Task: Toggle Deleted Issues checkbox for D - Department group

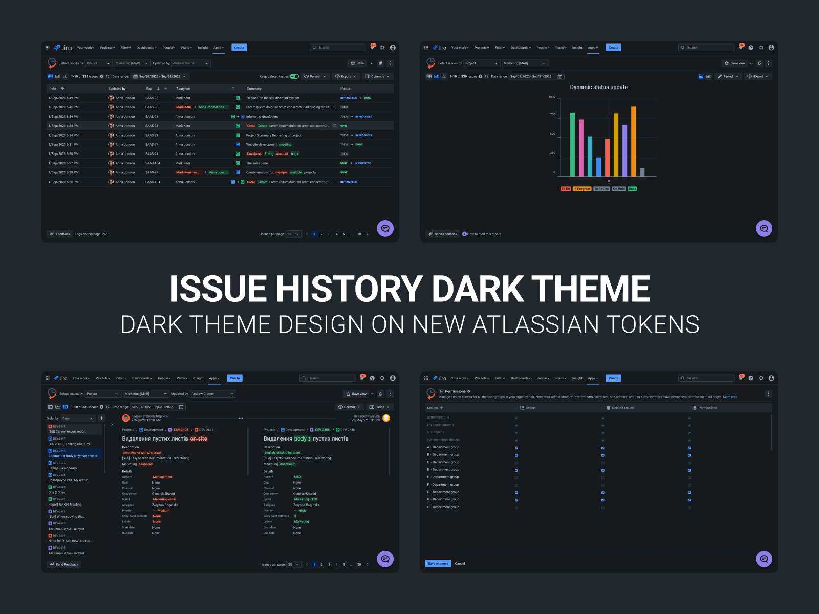Action: point(602,470)
